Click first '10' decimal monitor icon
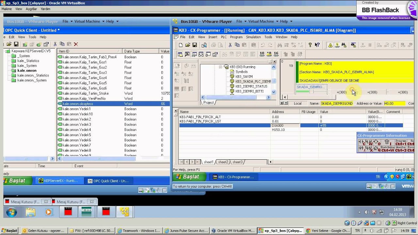The height and width of the screenshot is (235, 418). pos(262,54)
